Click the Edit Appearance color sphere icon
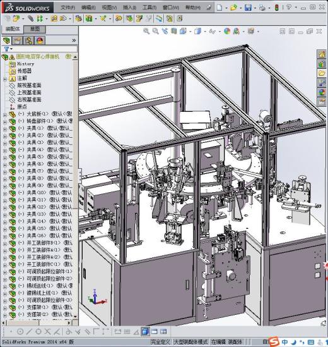This screenshot has height=347, width=328. pyautogui.click(x=227, y=31)
